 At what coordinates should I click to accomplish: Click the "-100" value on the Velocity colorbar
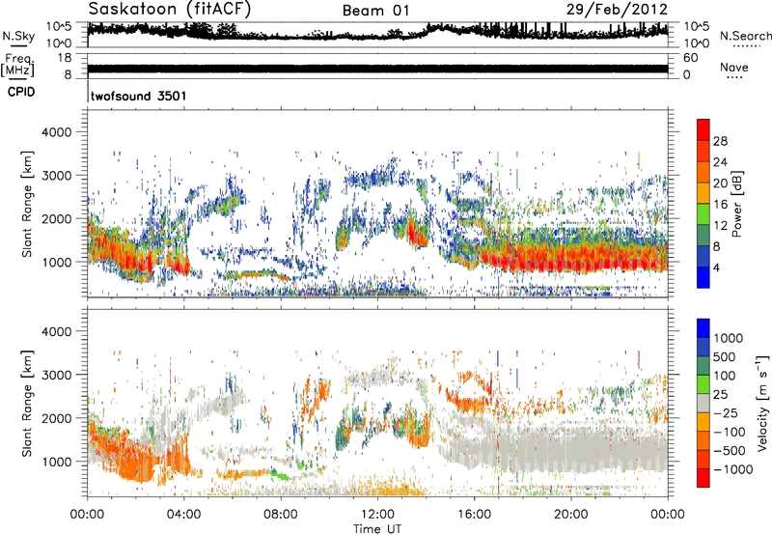[729, 432]
